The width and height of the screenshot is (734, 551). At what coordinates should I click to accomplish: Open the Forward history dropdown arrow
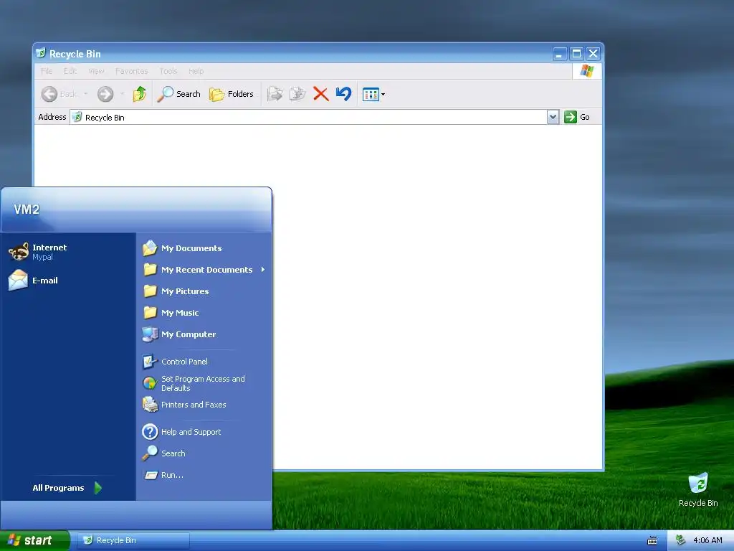122,94
